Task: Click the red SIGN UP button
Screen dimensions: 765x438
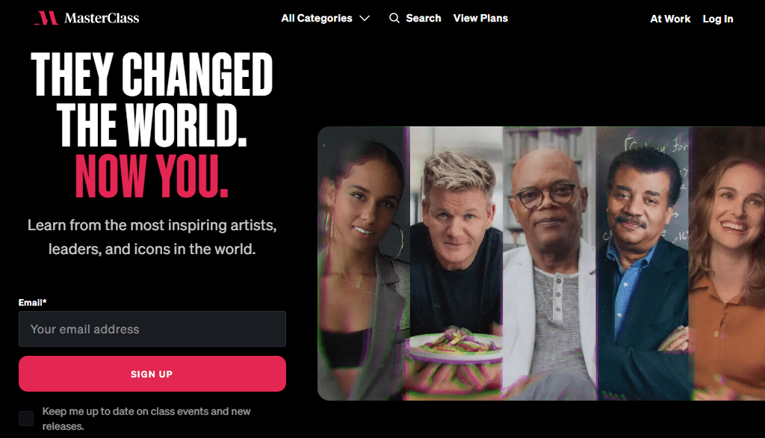Action: [x=152, y=374]
